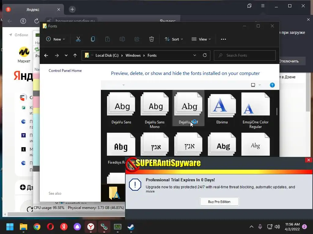313x234 pixels.
Task: Expand recent locations chevron in explorer
Action: click(x=66, y=55)
